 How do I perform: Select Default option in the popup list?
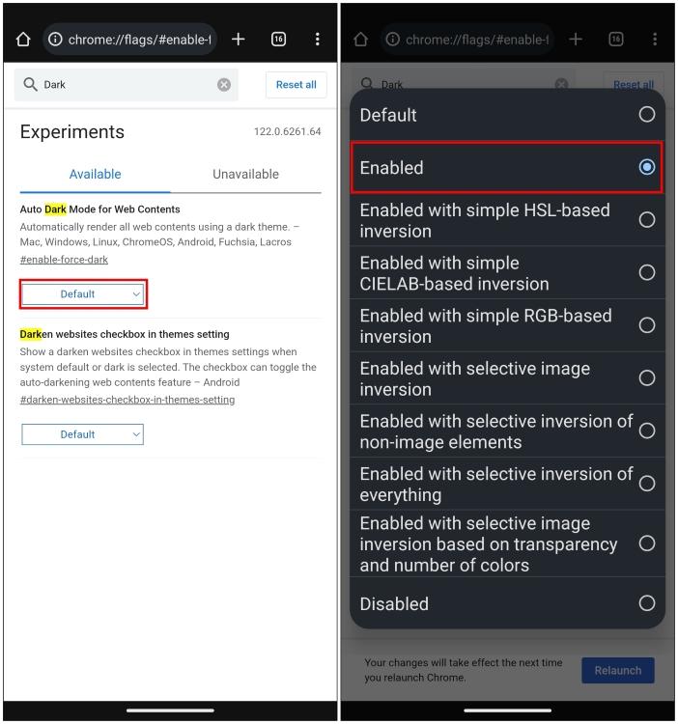click(507, 115)
